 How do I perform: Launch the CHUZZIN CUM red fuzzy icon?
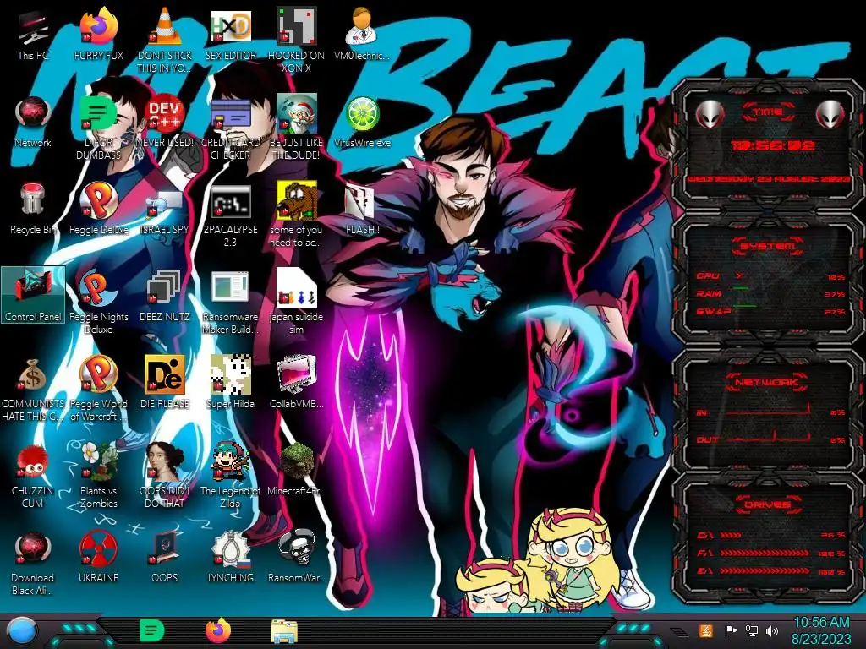click(33, 477)
